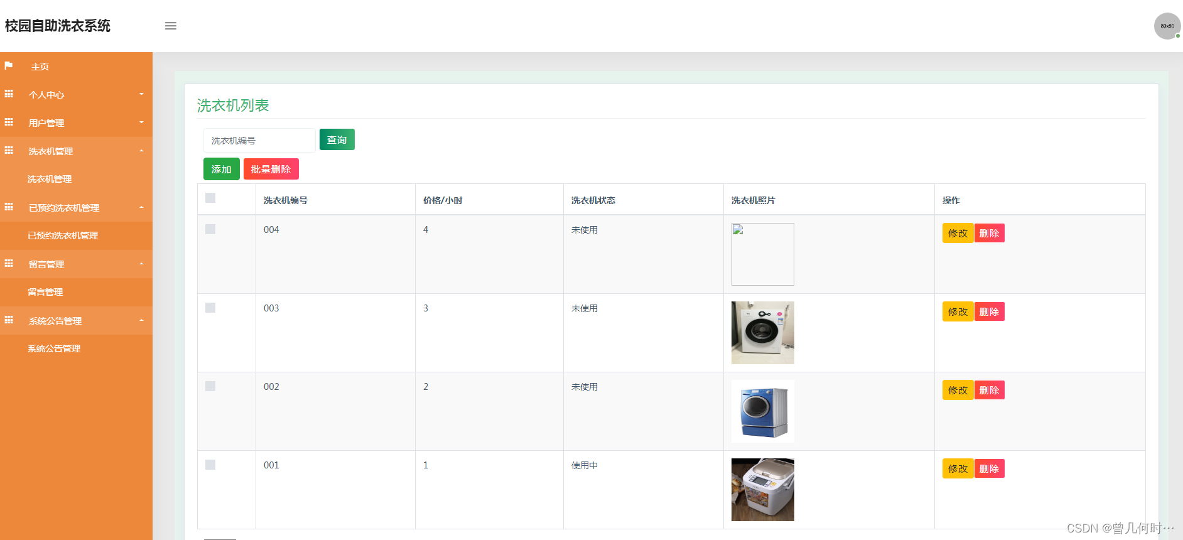This screenshot has width=1183, height=540.
Task: Click the grid icon beside 用户管理
Action: click(9, 122)
